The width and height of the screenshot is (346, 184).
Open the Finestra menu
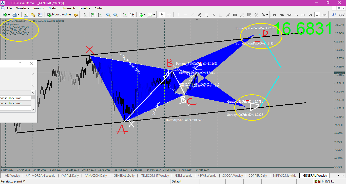coord(85,8)
